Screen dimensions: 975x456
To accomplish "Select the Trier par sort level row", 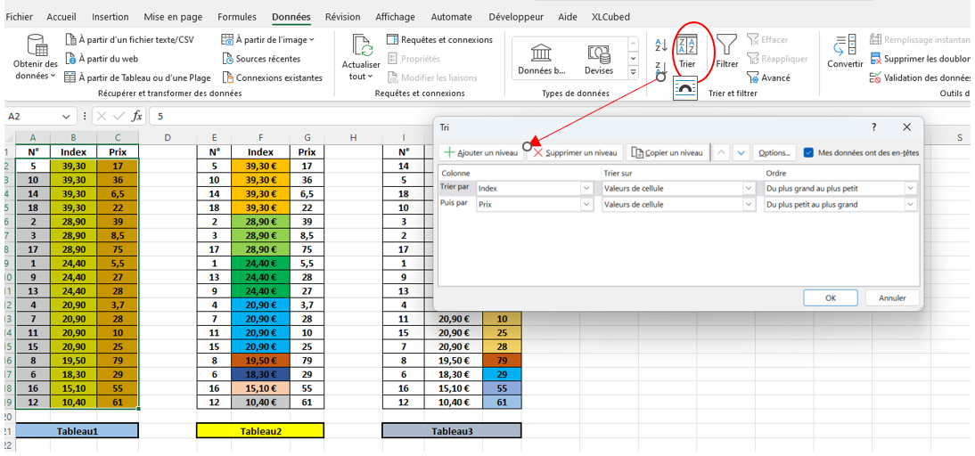I will pyautogui.click(x=678, y=188).
